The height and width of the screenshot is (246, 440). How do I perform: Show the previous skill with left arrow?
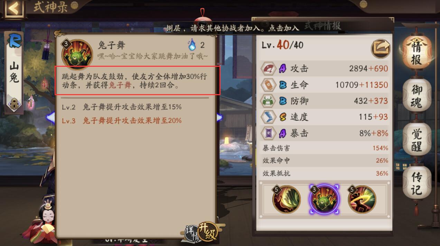point(50,117)
